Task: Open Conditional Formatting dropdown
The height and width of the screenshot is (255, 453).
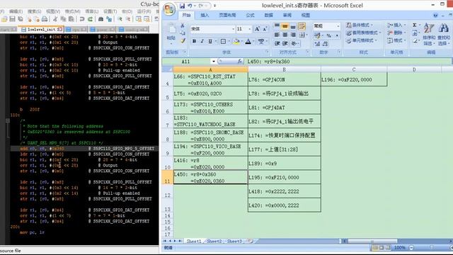Action: point(360,25)
